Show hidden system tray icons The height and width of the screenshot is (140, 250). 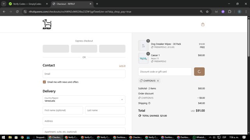point(210,137)
